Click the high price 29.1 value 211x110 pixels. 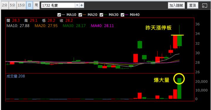[33, 20]
